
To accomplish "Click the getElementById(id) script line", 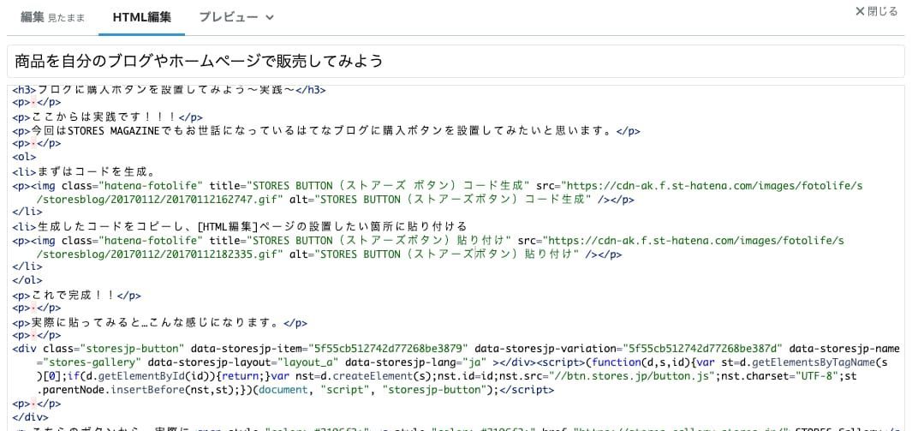I will coord(446,377).
